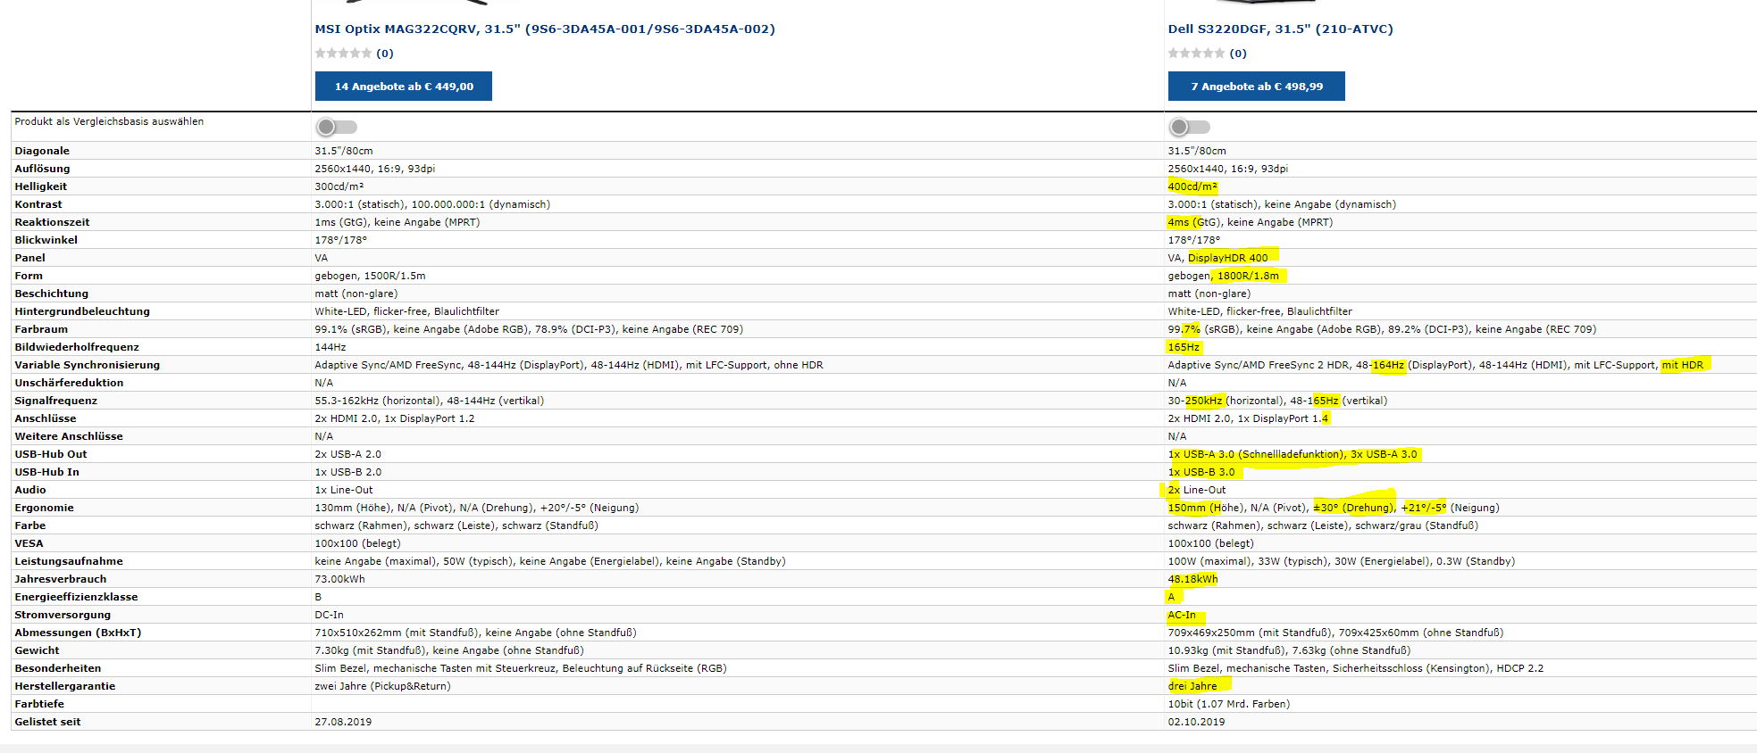This screenshot has width=1757, height=753.
Task: Select Dell brightness value 400cd/m²
Action: (1192, 186)
